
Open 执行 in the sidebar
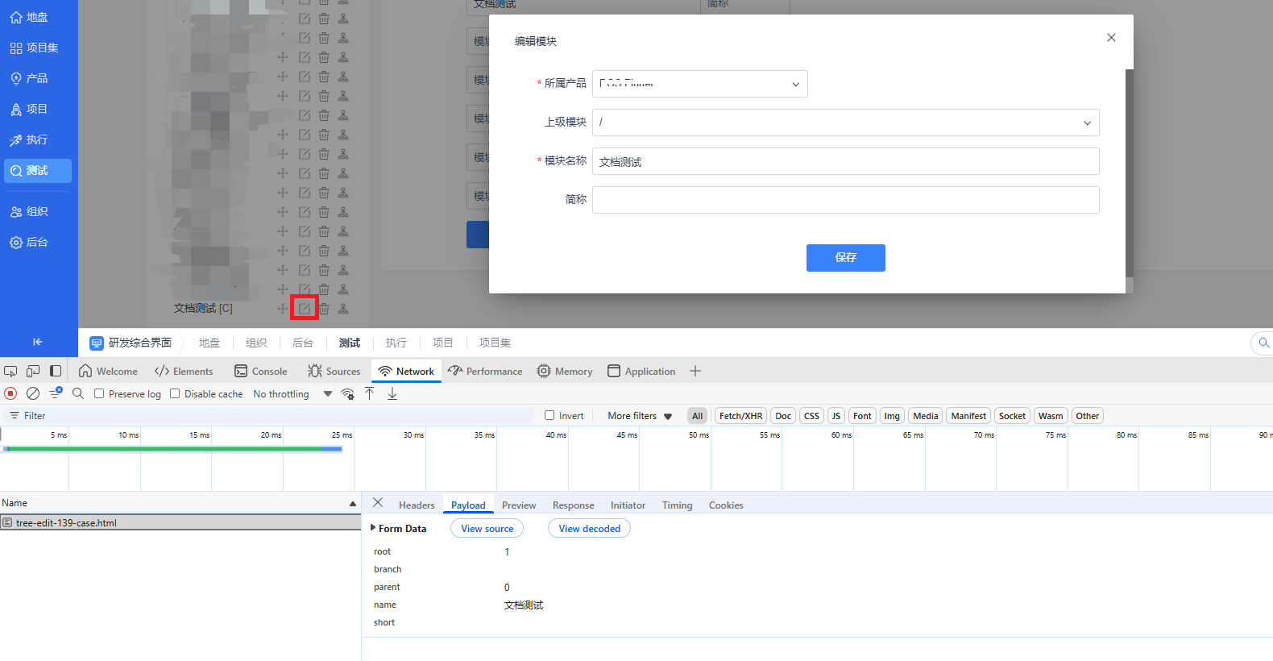coord(29,139)
